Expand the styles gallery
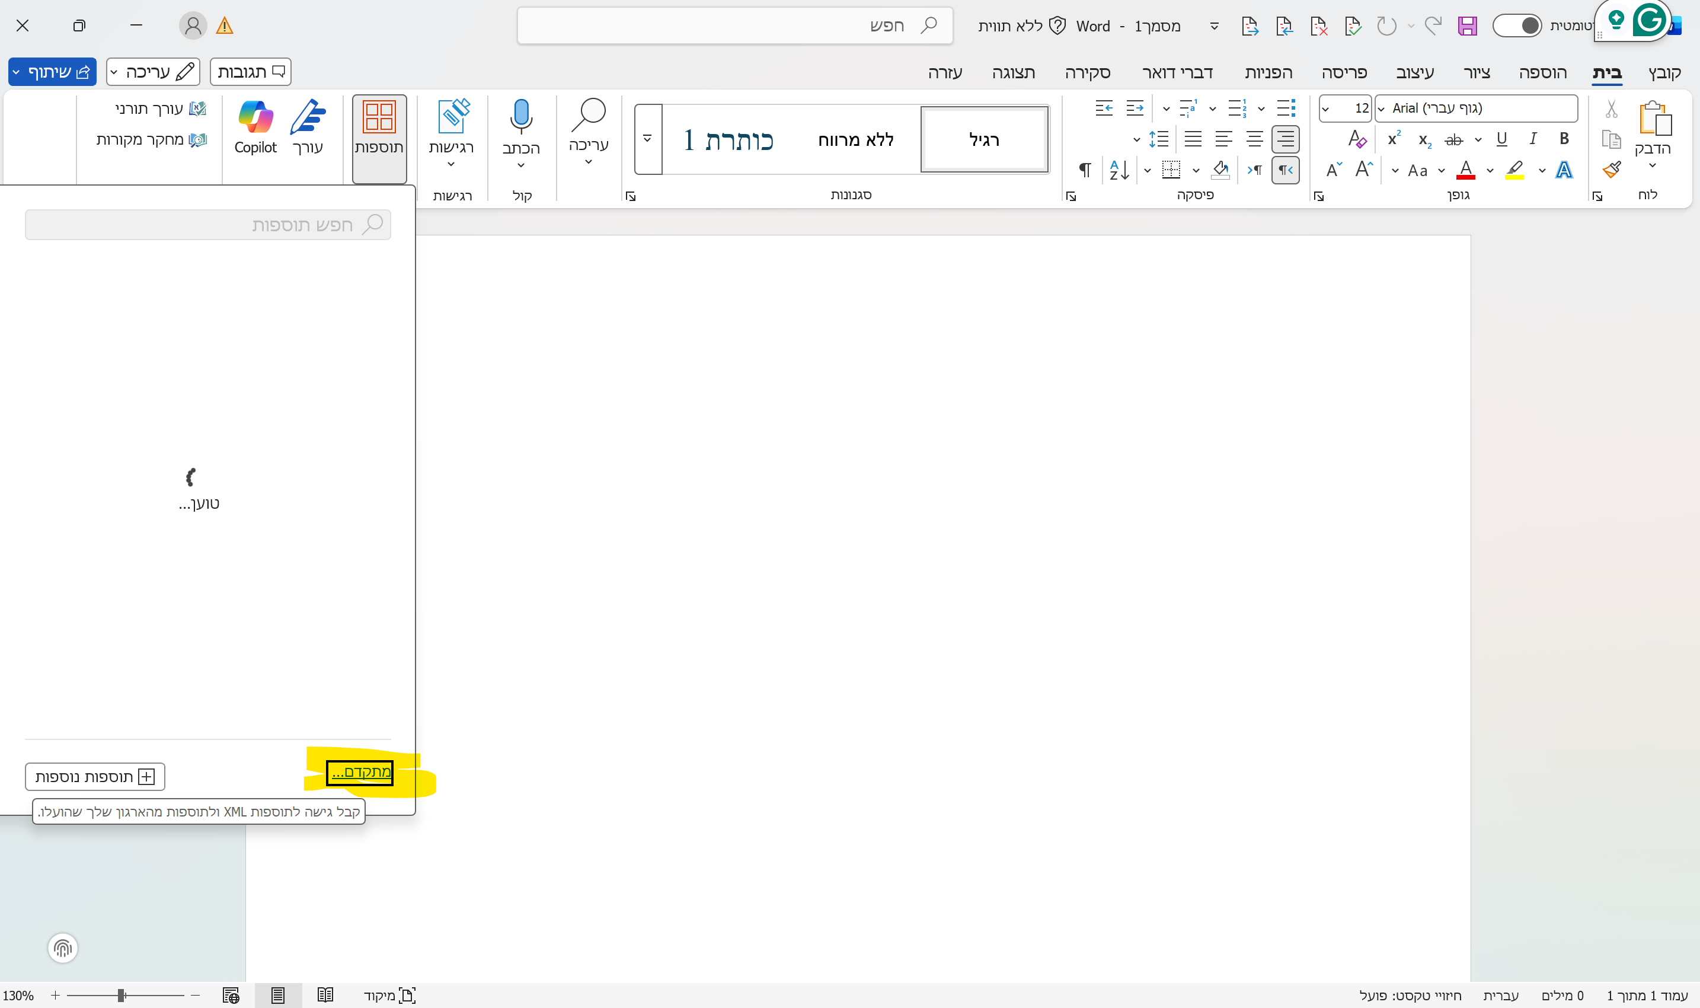 point(647,139)
